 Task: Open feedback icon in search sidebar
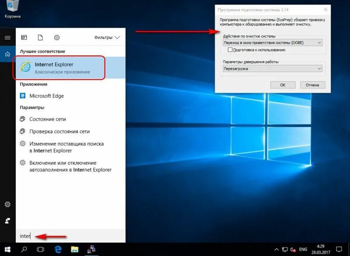click(7, 221)
